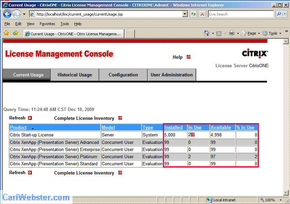Click the scrollbar down arrow

click(x=286, y=193)
